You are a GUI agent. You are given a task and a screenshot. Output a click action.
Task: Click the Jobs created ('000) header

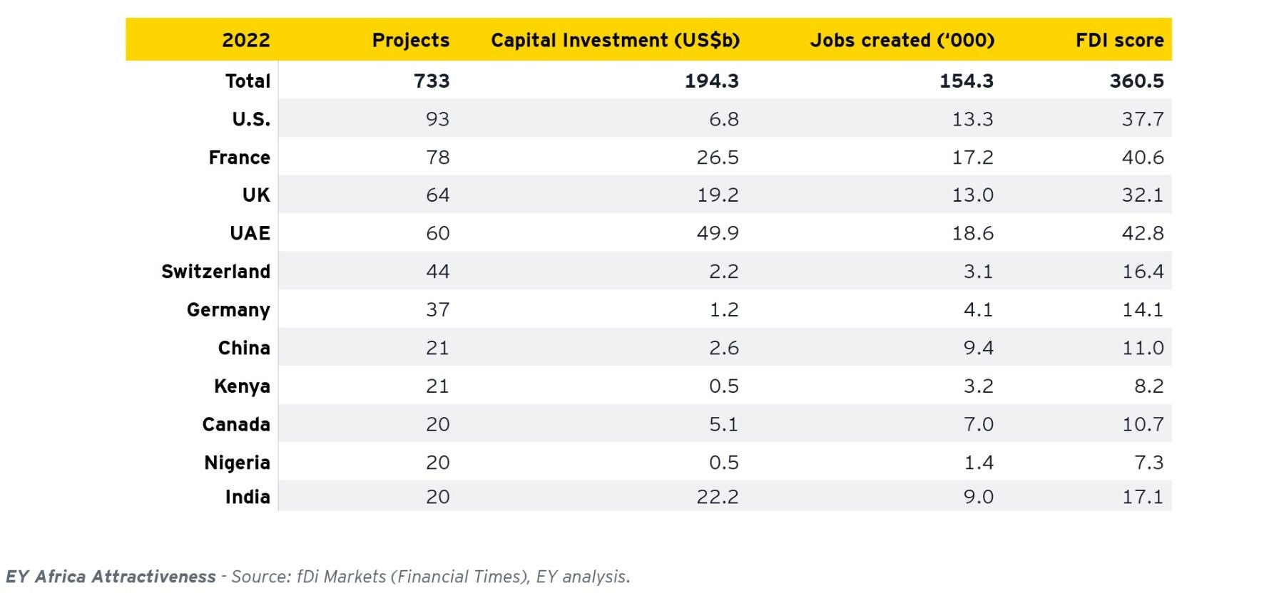click(x=902, y=40)
